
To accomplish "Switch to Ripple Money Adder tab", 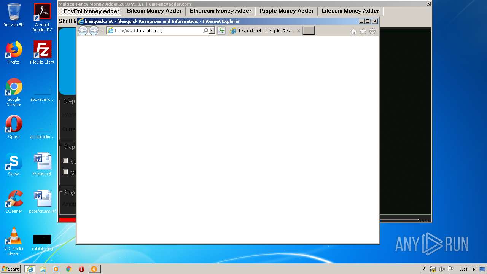I will [286, 11].
